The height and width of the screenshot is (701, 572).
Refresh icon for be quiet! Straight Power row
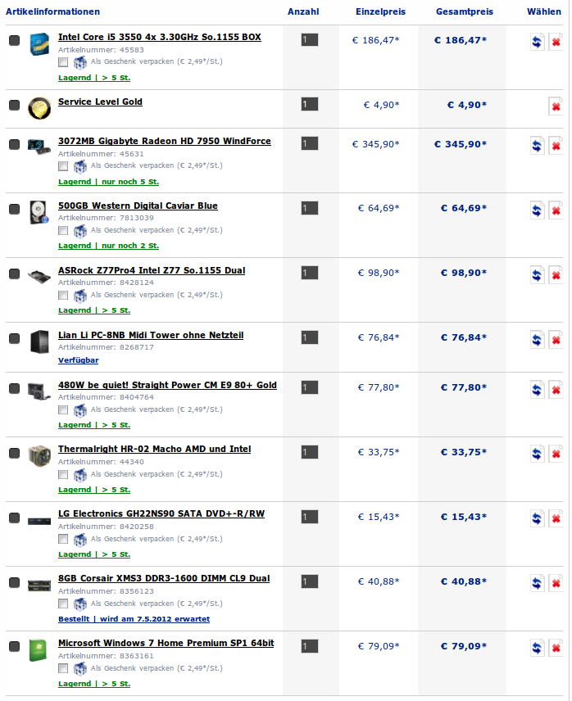tap(537, 390)
